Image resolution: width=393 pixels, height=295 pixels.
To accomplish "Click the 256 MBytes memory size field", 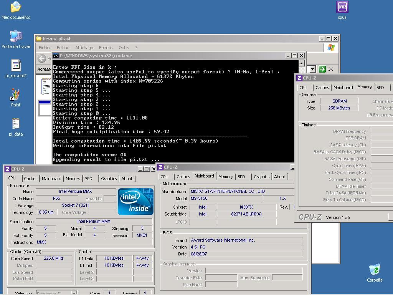I will pos(339,108).
